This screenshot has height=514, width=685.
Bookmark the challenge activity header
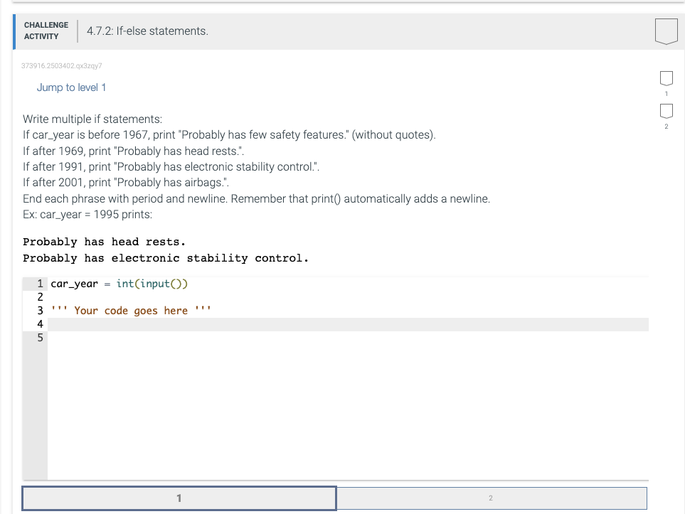pos(664,31)
